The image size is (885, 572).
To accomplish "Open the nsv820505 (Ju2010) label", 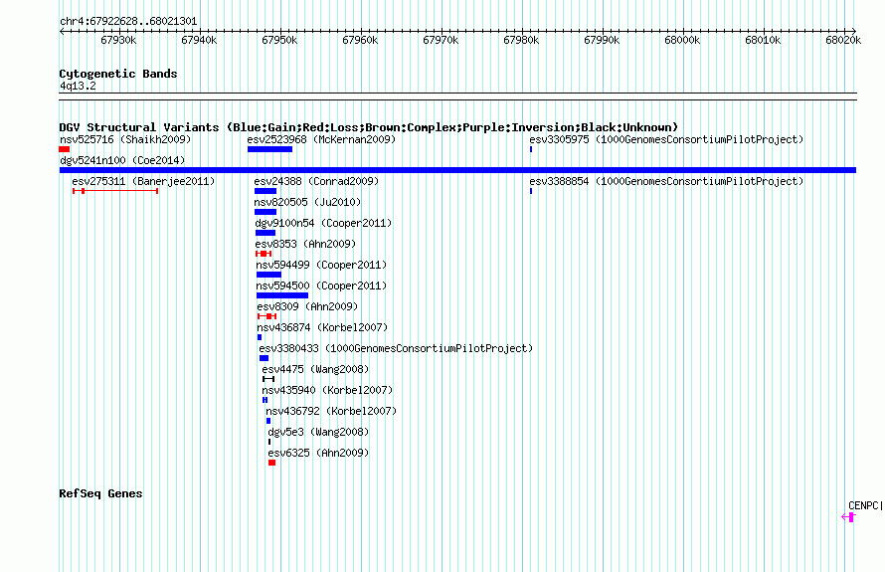I will [307, 202].
